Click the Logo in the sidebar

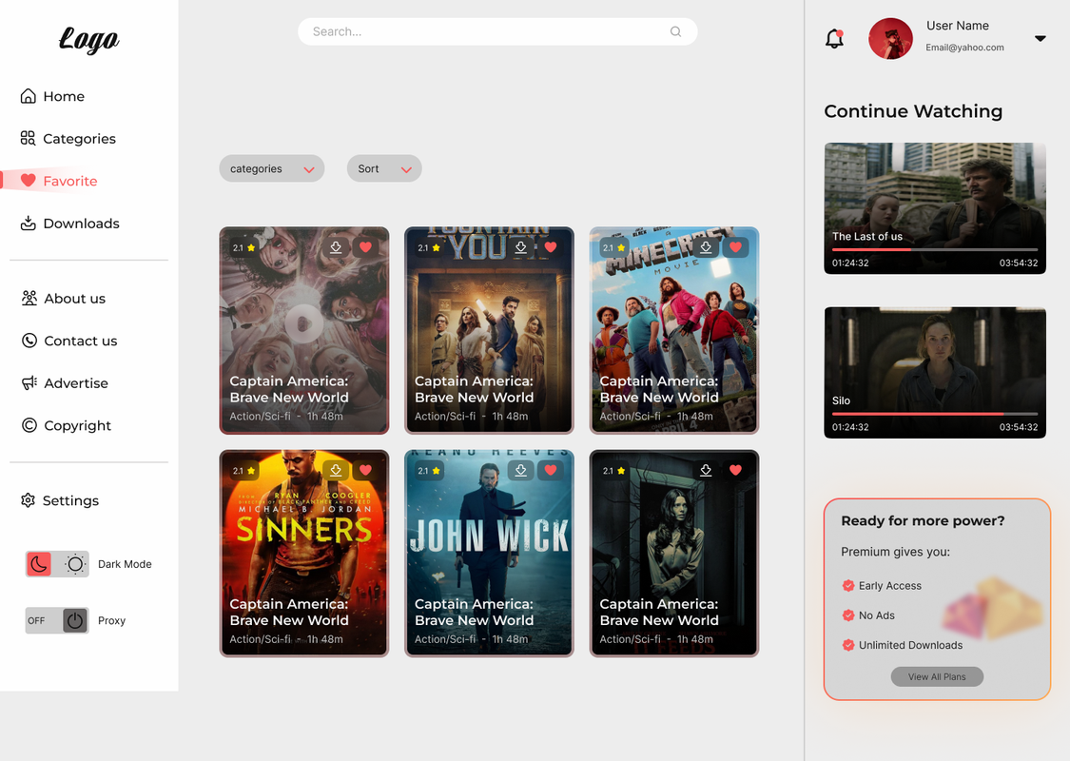pos(88,40)
